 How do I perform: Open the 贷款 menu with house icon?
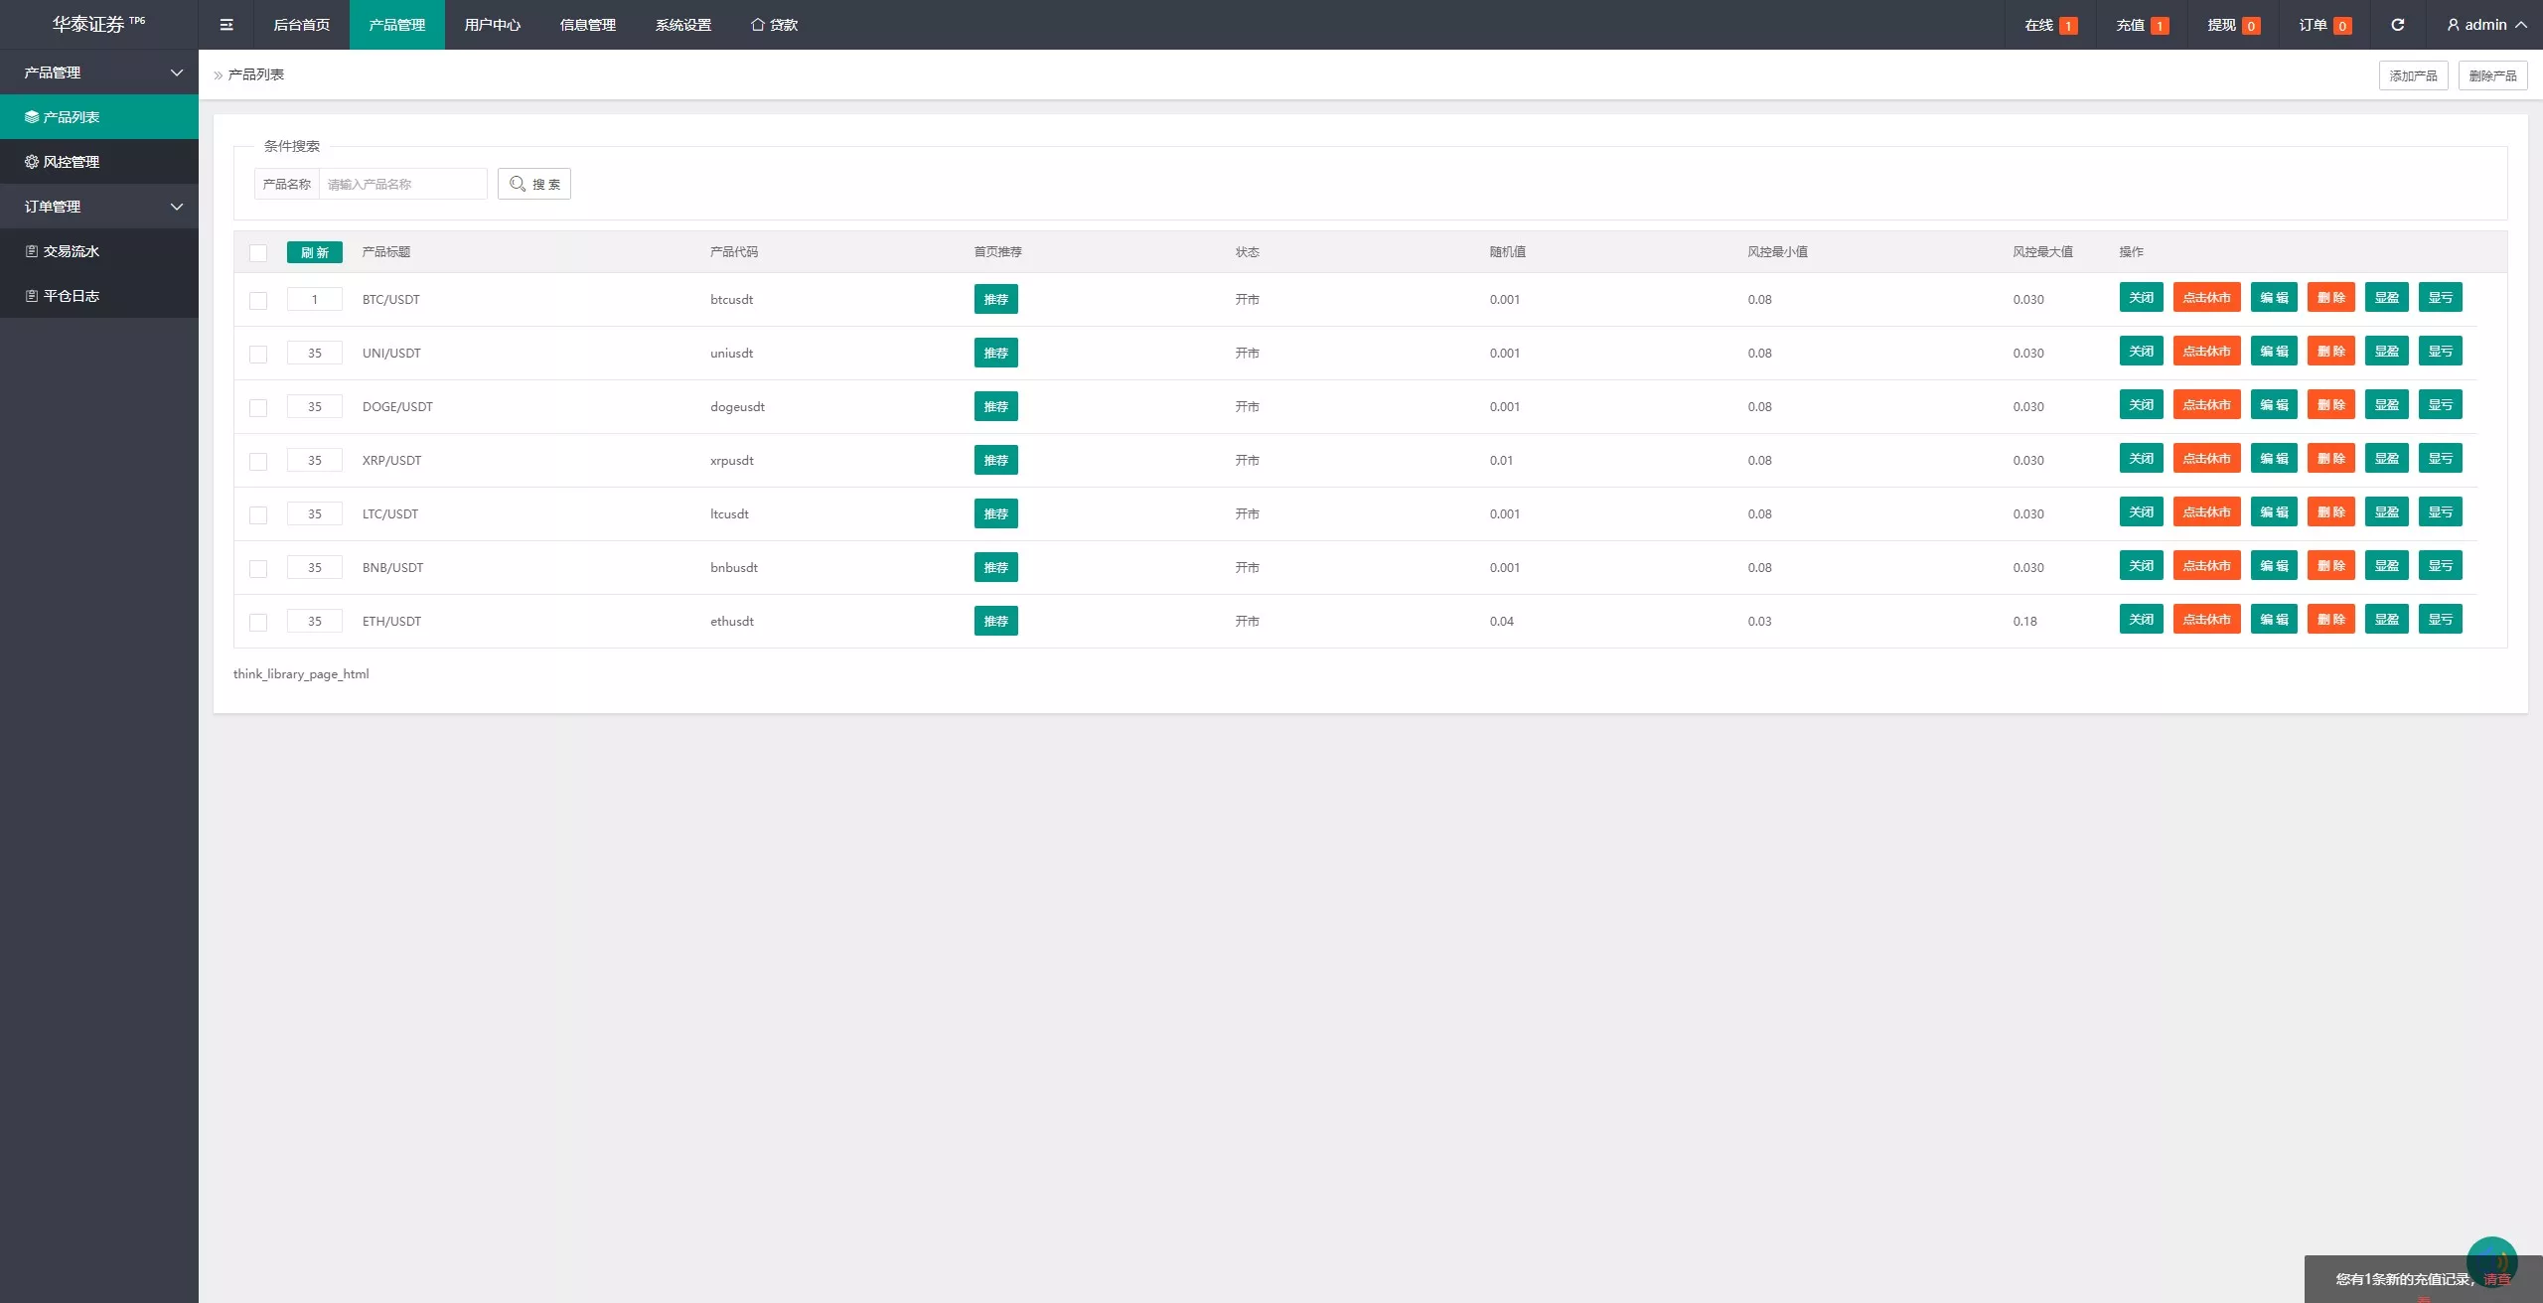coord(774,25)
